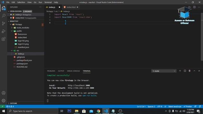Collapse the src folder

pos(12,51)
